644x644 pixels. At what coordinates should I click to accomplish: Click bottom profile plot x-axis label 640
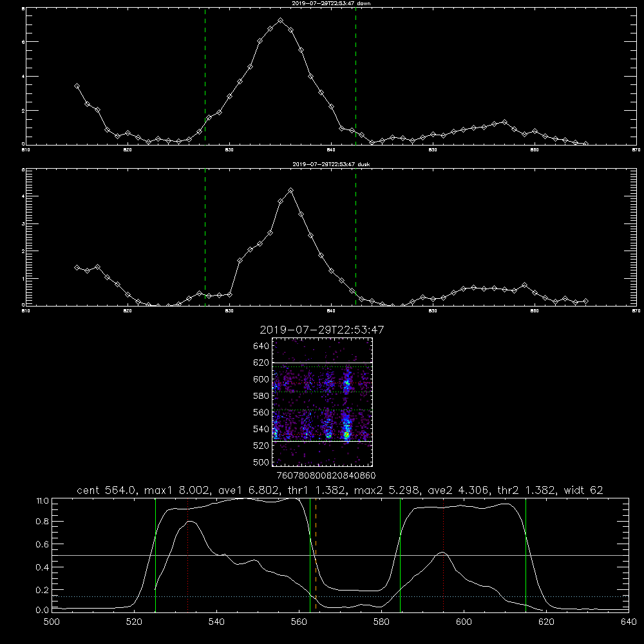click(629, 622)
